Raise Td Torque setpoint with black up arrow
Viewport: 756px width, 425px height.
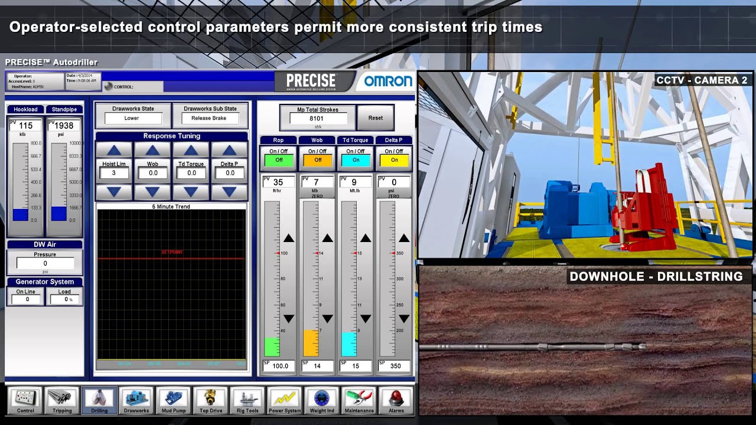pos(366,238)
